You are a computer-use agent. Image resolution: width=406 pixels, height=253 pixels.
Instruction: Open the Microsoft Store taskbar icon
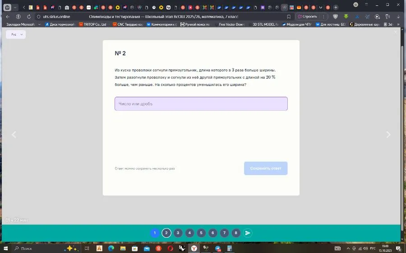pos(134,248)
